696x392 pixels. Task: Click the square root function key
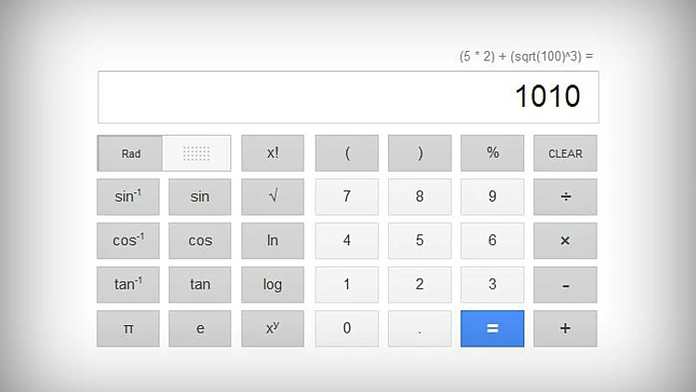(273, 197)
